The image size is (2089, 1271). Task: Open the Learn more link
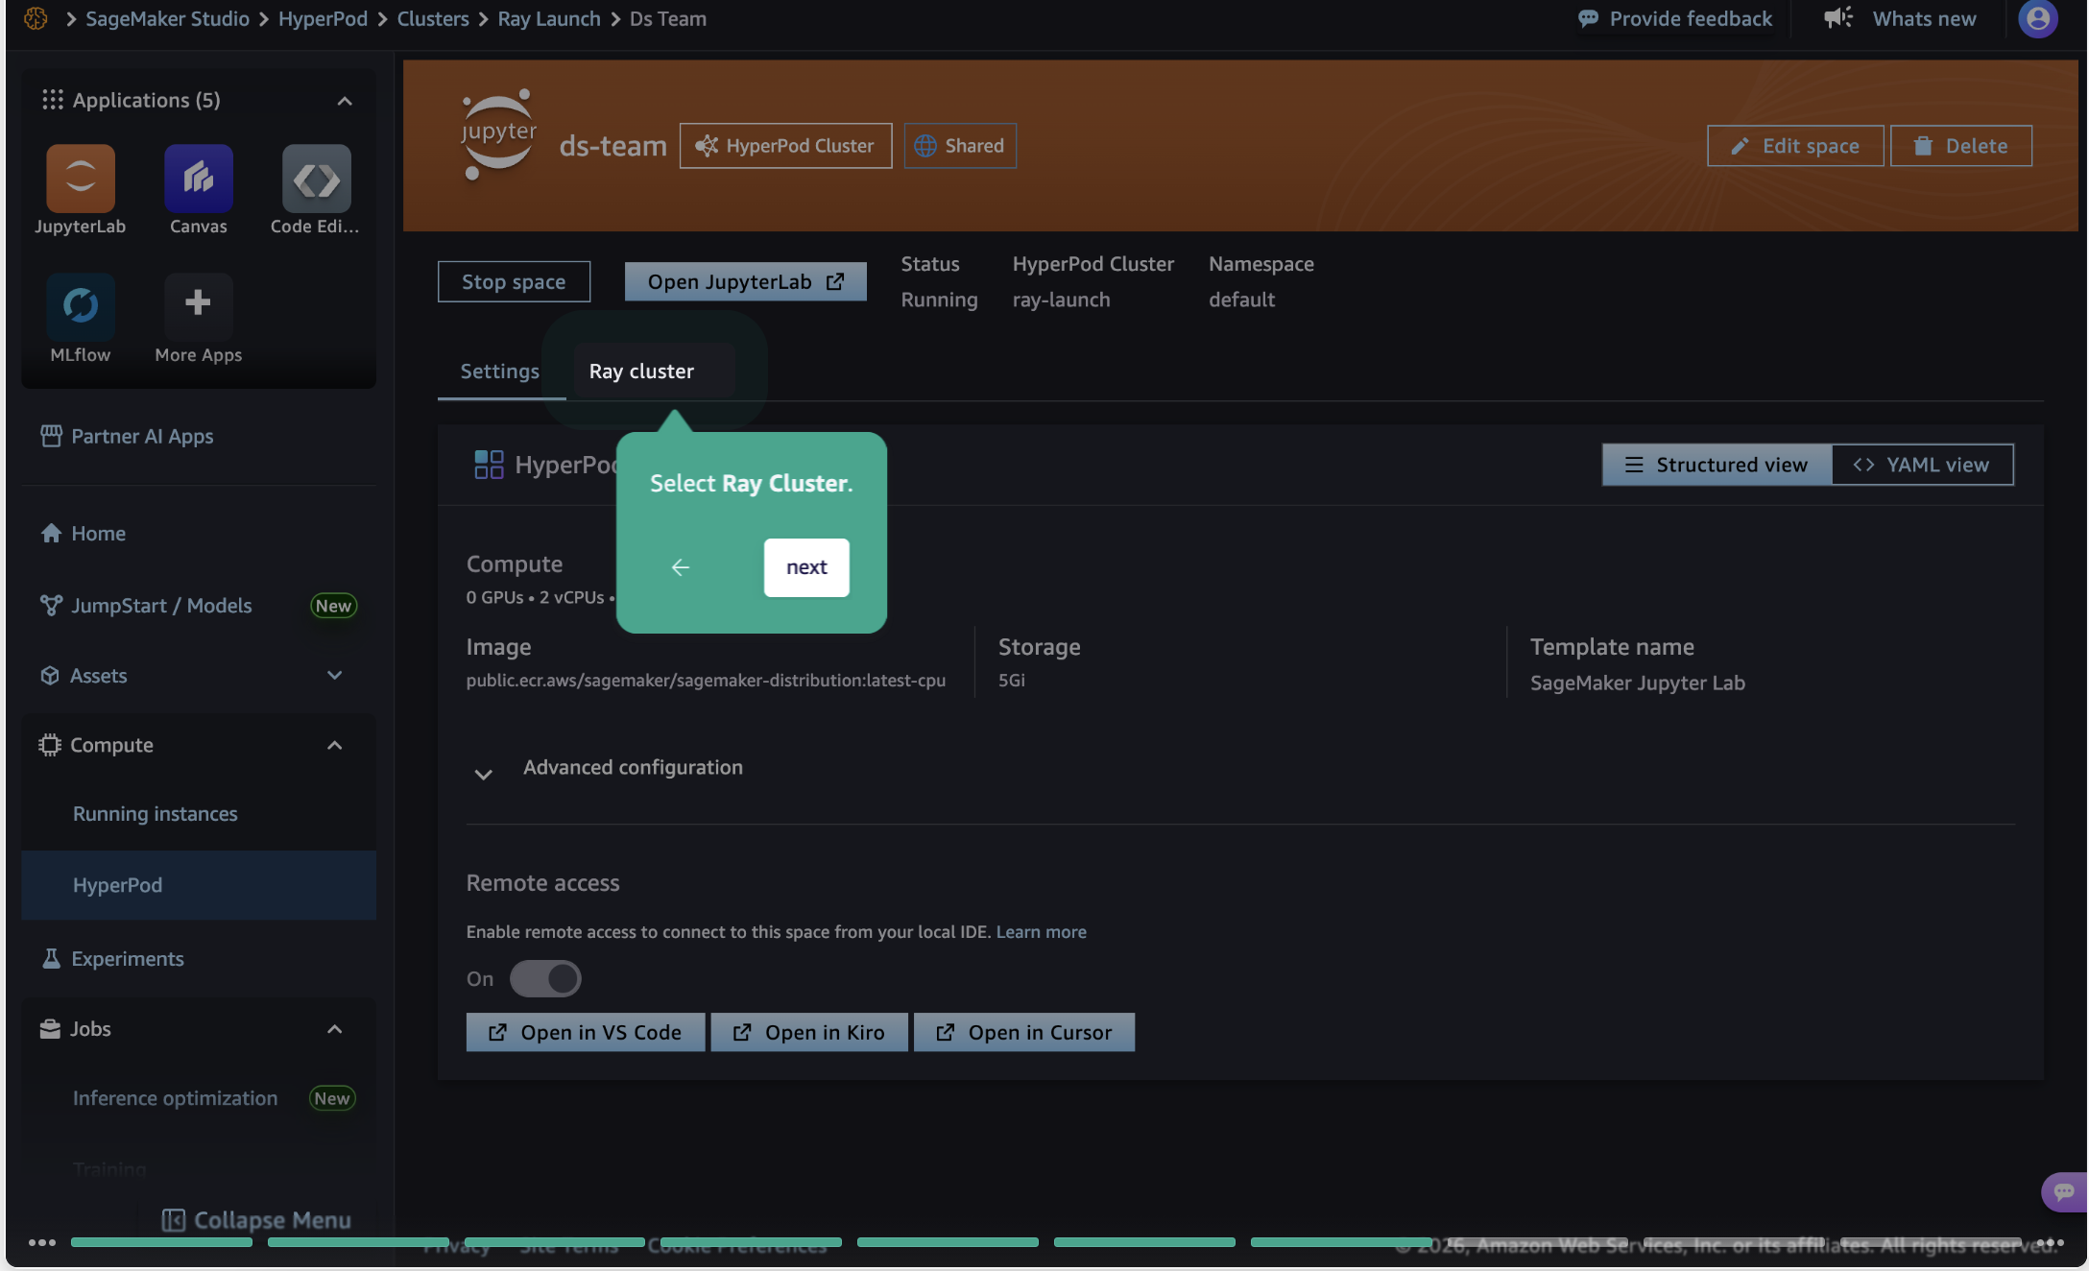1042,932
